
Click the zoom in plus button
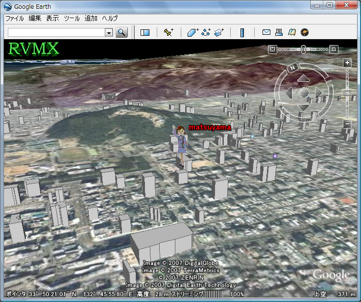(x=347, y=63)
